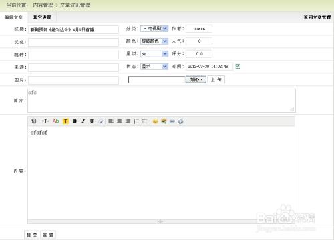Toggle the checkbox next to the time field

click(x=238, y=66)
